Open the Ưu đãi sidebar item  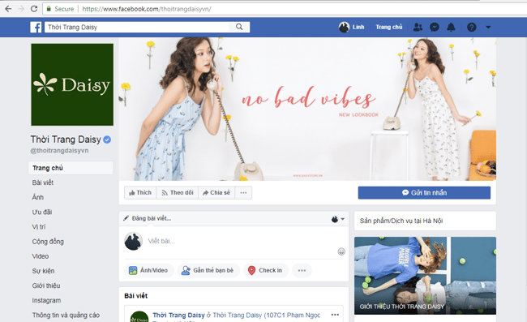click(42, 212)
